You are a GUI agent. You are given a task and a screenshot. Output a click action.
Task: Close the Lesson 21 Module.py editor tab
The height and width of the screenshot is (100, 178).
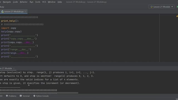click(x=25, y=12)
